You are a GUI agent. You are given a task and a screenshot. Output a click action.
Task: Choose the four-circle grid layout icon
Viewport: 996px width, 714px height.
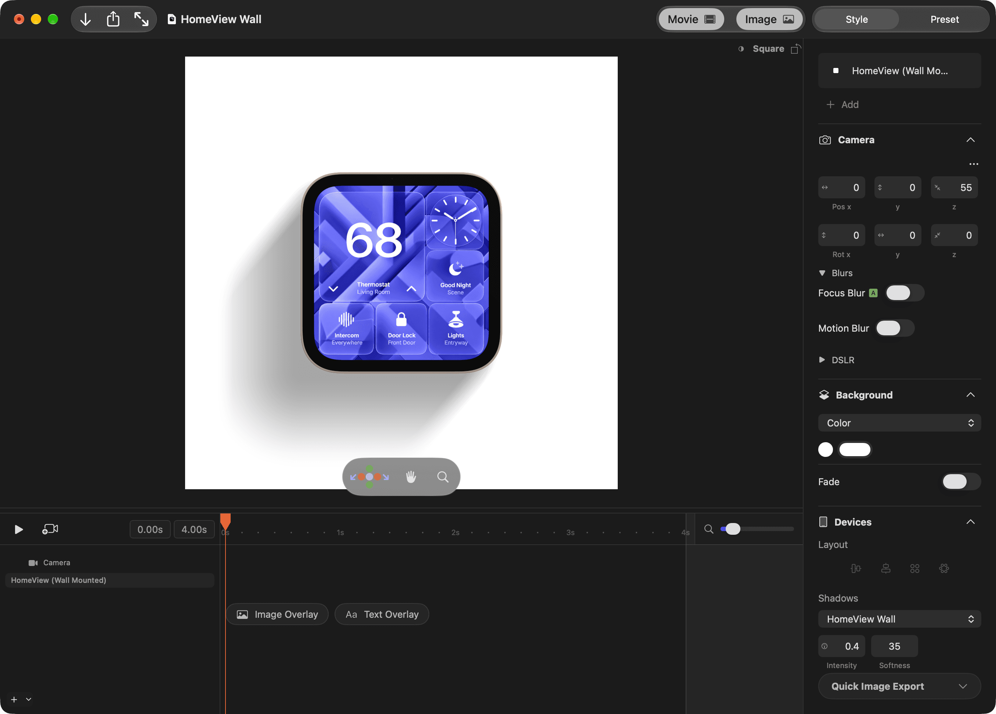click(915, 569)
